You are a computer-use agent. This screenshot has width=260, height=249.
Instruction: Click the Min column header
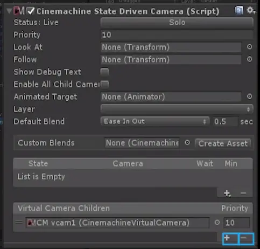point(231,164)
